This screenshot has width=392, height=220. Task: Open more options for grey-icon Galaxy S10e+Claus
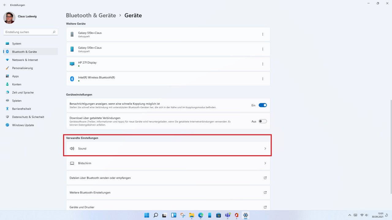click(262, 34)
